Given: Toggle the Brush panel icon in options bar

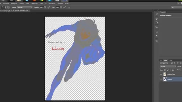Looking at the screenshot, I should point(8,7).
